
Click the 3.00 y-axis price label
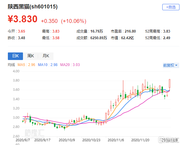[16, 118]
